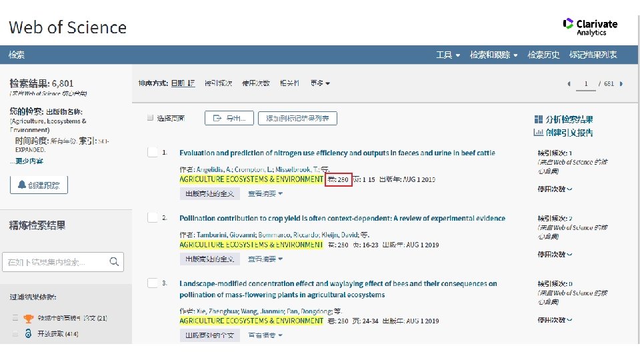Click the previous page arrow
This screenshot has height=360, width=640.
[x=569, y=84]
